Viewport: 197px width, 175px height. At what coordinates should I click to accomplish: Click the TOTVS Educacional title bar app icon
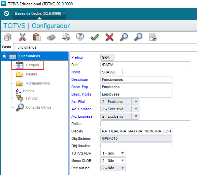pos(3,4)
